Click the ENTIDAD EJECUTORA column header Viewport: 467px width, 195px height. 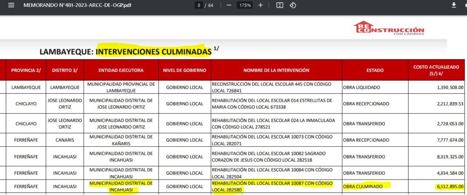click(x=121, y=70)
